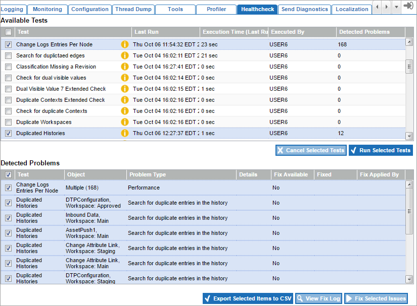Uncheck the Duplicated Histories test in Available Tests

click(x=8, y=133)
